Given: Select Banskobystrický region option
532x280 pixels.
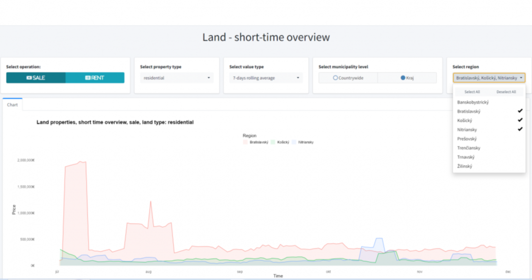Looking at the screenshot, I should click(489, 102).
